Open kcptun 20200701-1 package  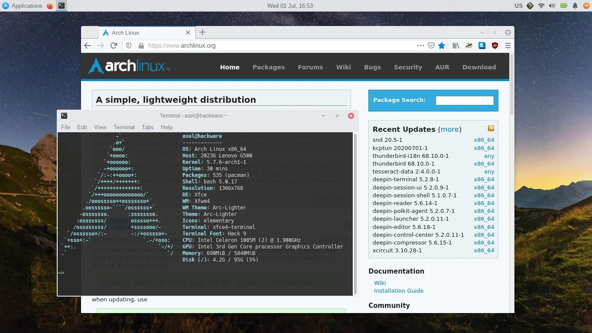tap(400, 148)
